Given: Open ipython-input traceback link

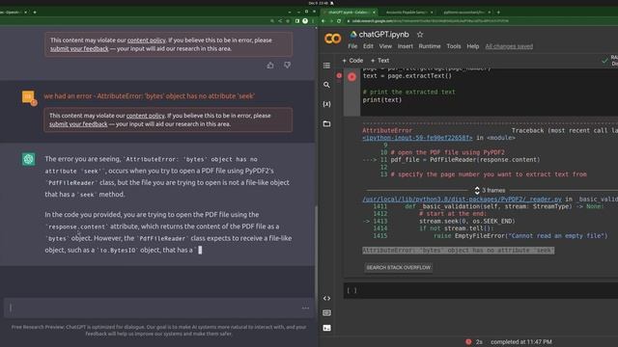Looking at the screenshot, I should [x=417, y=138].
